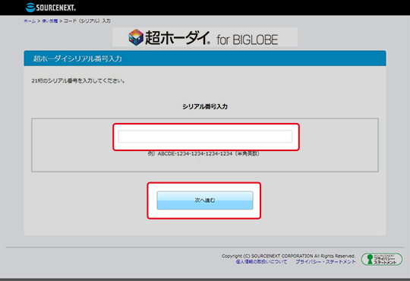Click the 21桁のシリアル番号 instruction text
The image size is (410, 281).
coord(78,81)
